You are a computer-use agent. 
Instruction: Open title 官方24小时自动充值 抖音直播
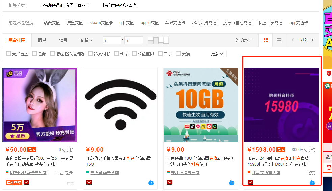coord(278,161)
